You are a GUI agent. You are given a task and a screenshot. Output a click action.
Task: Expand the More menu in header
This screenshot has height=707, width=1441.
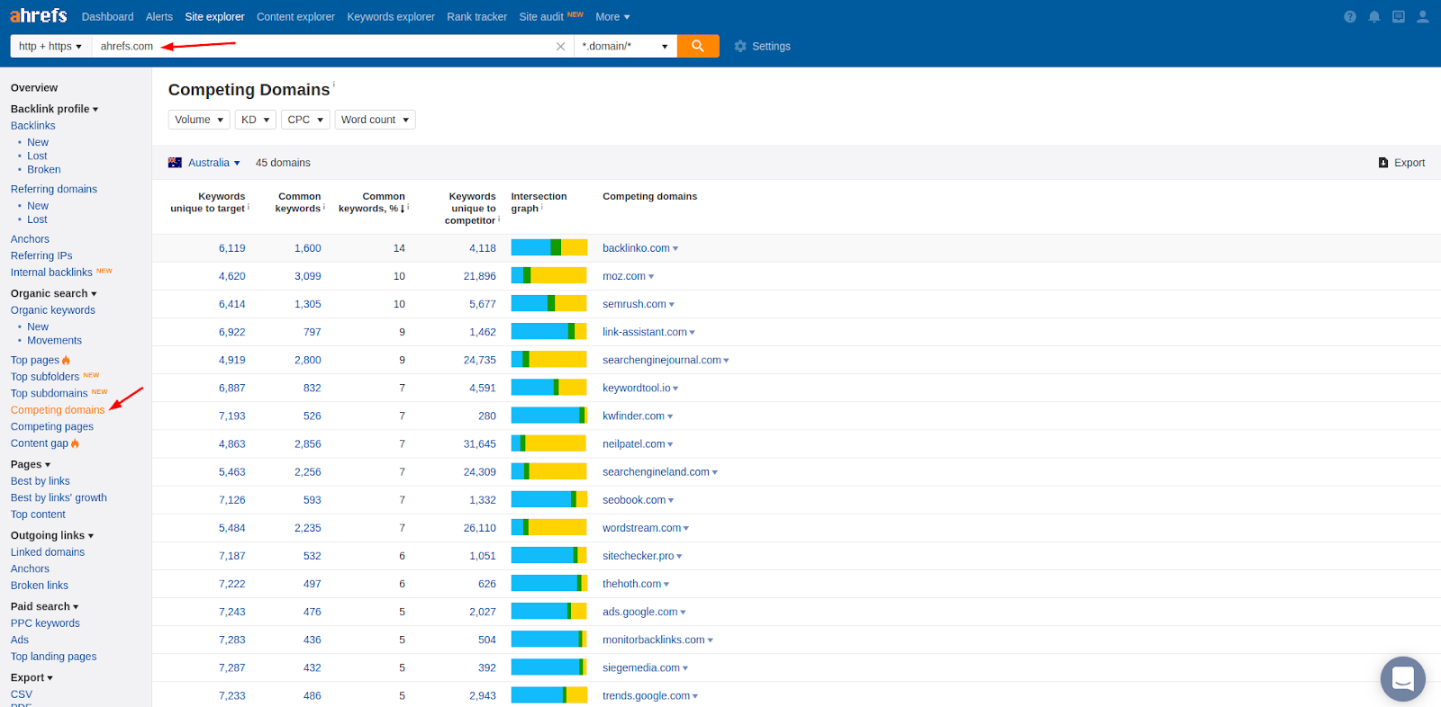click(x=612, y=16)
